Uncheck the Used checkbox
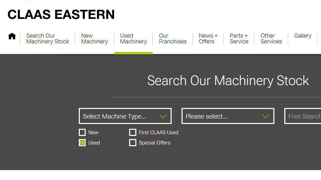321x180 pixels. click(x=82, y=143)
